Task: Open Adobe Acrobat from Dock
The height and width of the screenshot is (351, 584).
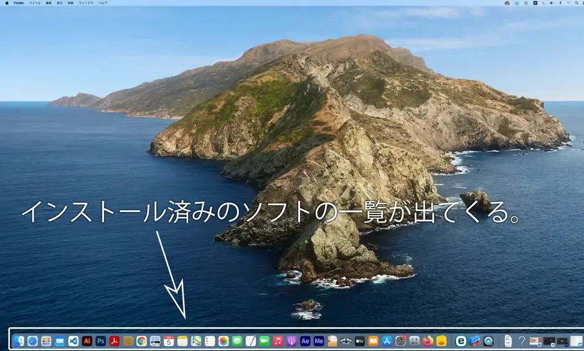Action: click(115, 340)
